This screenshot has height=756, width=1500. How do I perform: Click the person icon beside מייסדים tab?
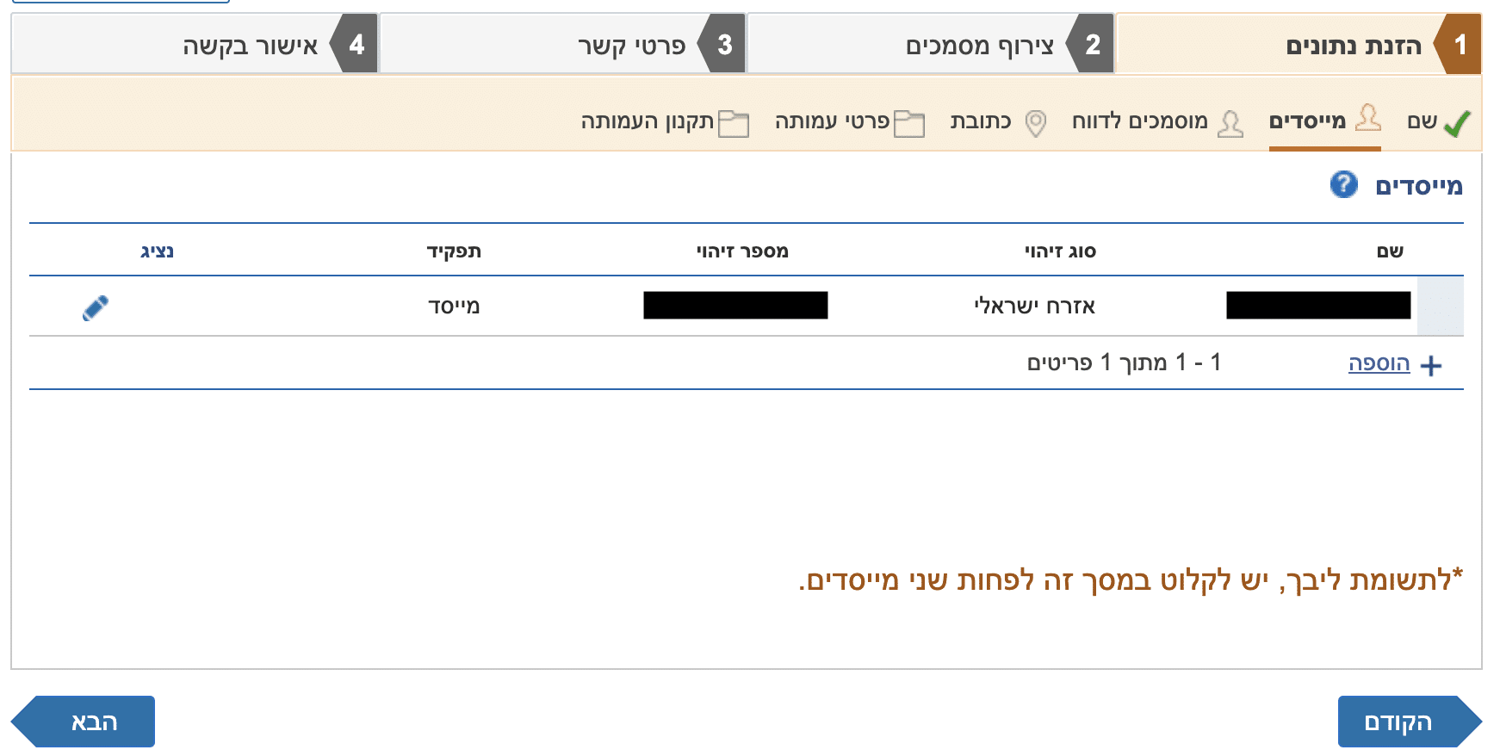click(1367, 118)
